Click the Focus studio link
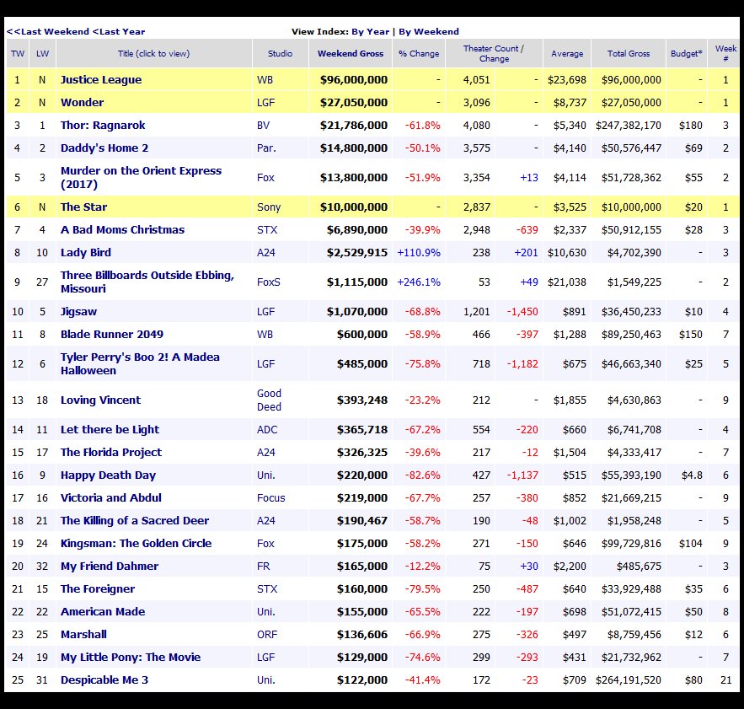744x709 pixels. 271,497
